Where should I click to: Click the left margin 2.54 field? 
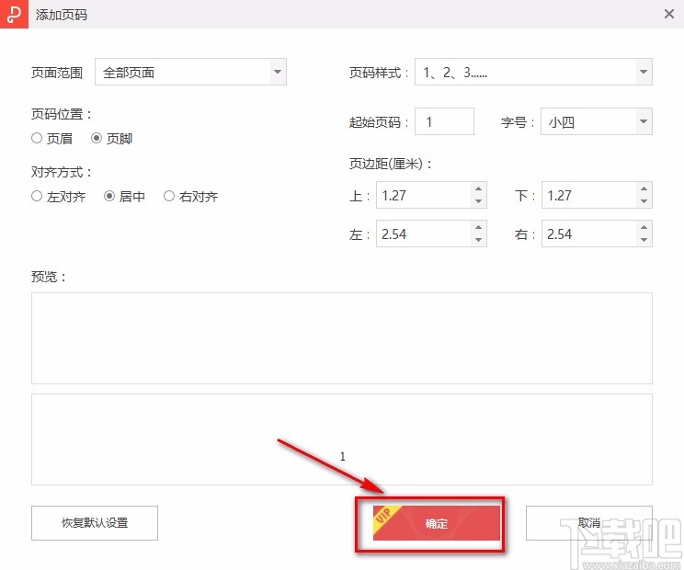pyautogui.click(x=422, y=234)
